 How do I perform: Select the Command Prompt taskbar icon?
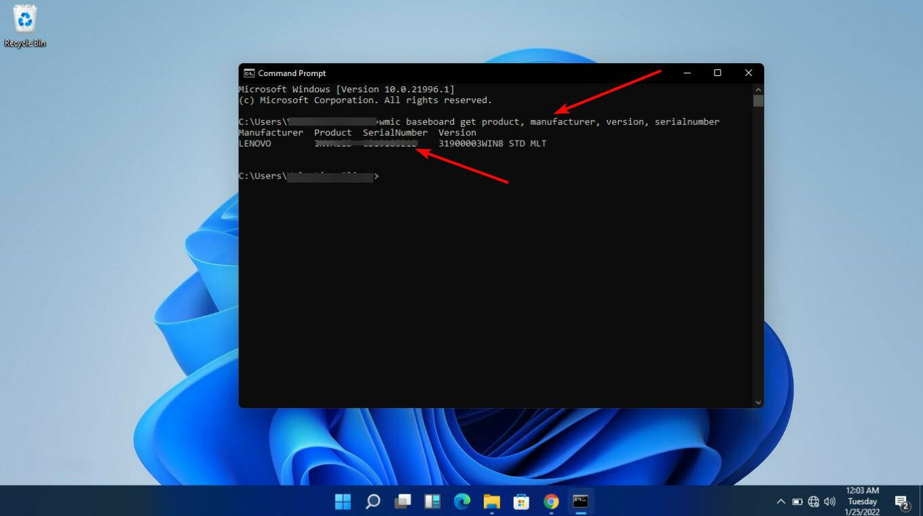(580, 501)
